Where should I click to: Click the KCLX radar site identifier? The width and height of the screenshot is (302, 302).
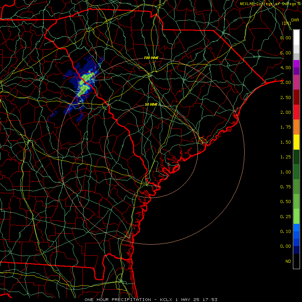pos(166,300)
